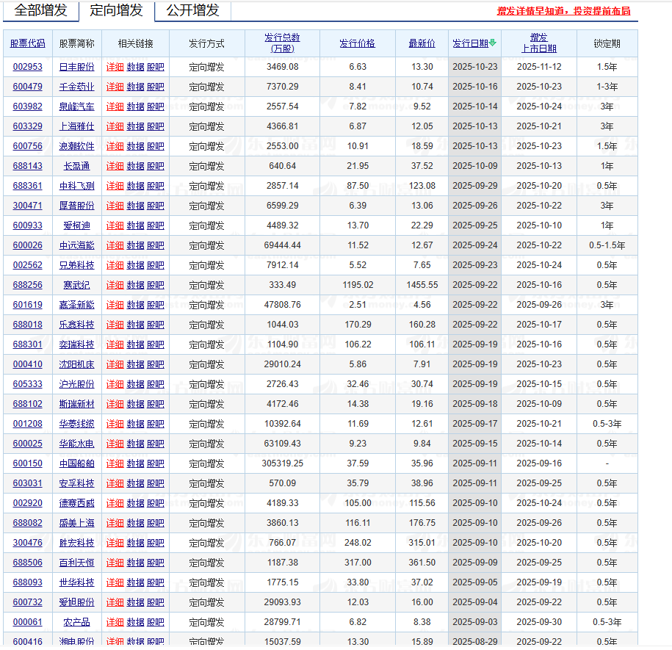Image resolution: width=672 pixels, height=650 pixels.
Task: Click the green sort arrow beside 发行日期
Action: click(x=492, y=43)
